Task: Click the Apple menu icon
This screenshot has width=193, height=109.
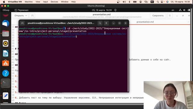Action: [x=4, y=2]
